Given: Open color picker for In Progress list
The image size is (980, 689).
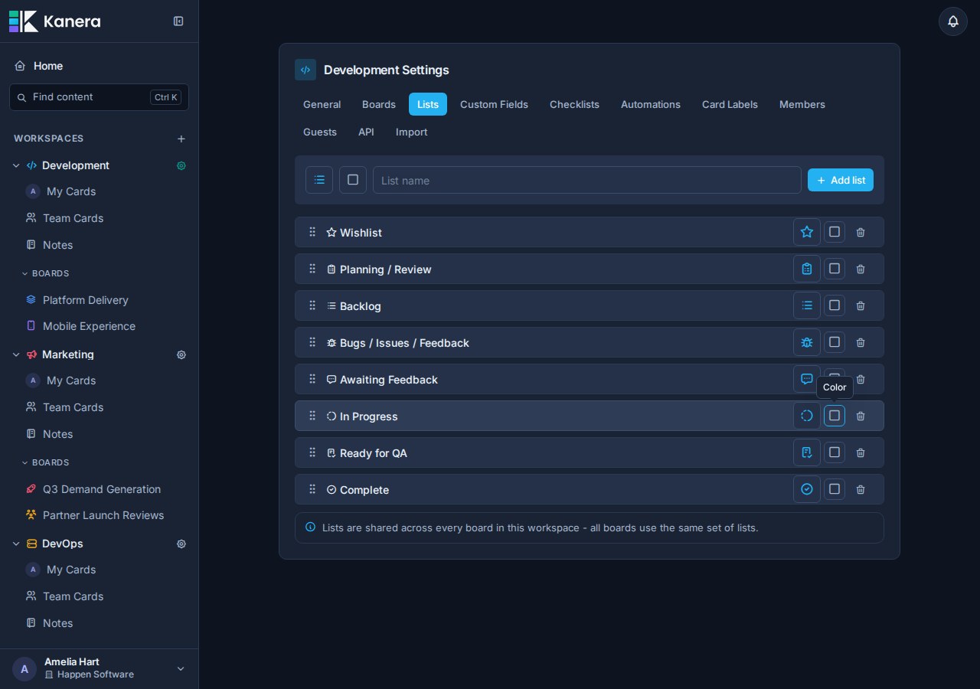Looking at the screenshot, I should [835, 416].
